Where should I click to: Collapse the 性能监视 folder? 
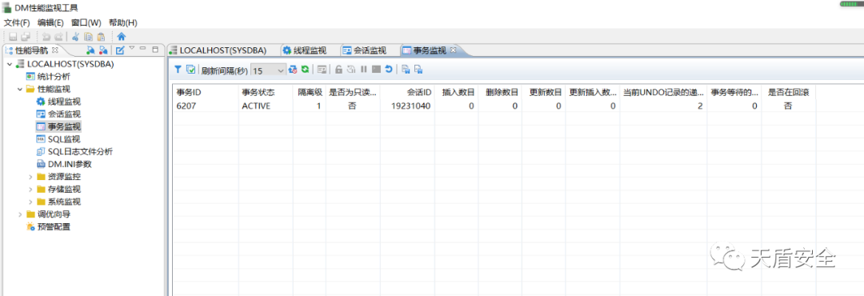pos(20,90)
